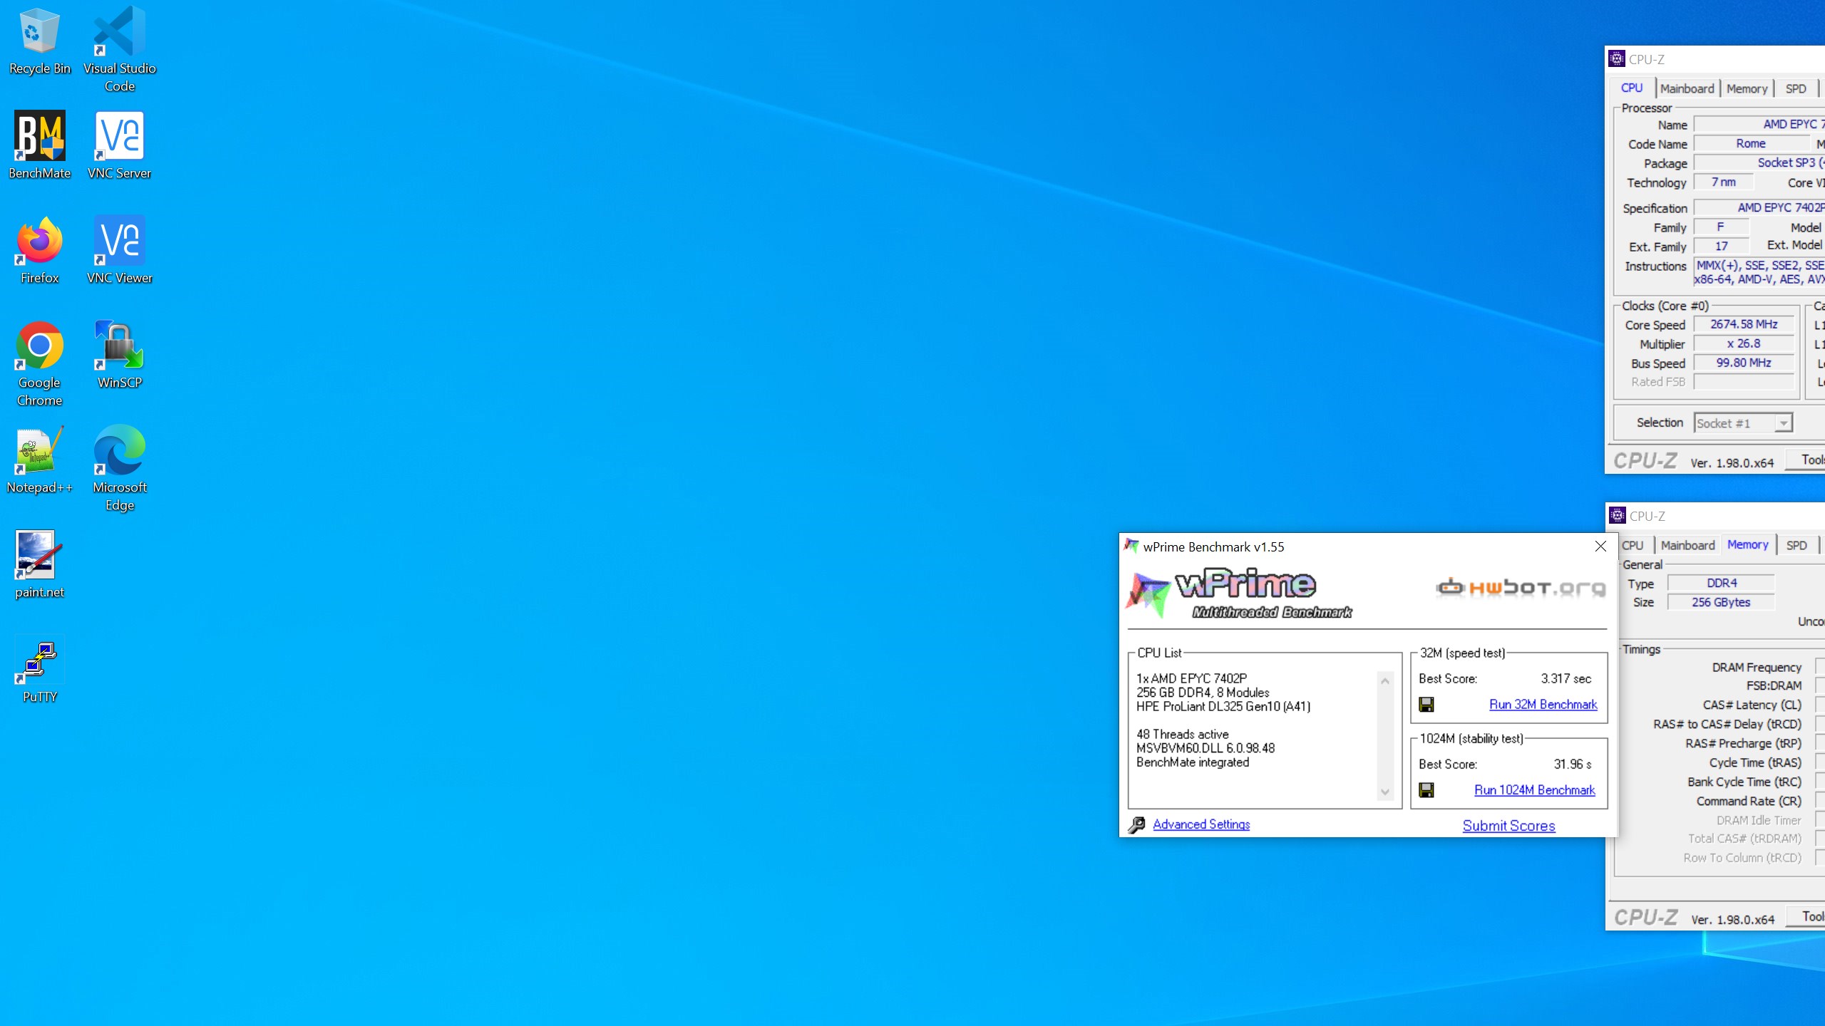Select the Google Chrome desktop icon
The image size is (1825, 1026).
(x=39, y=364)
